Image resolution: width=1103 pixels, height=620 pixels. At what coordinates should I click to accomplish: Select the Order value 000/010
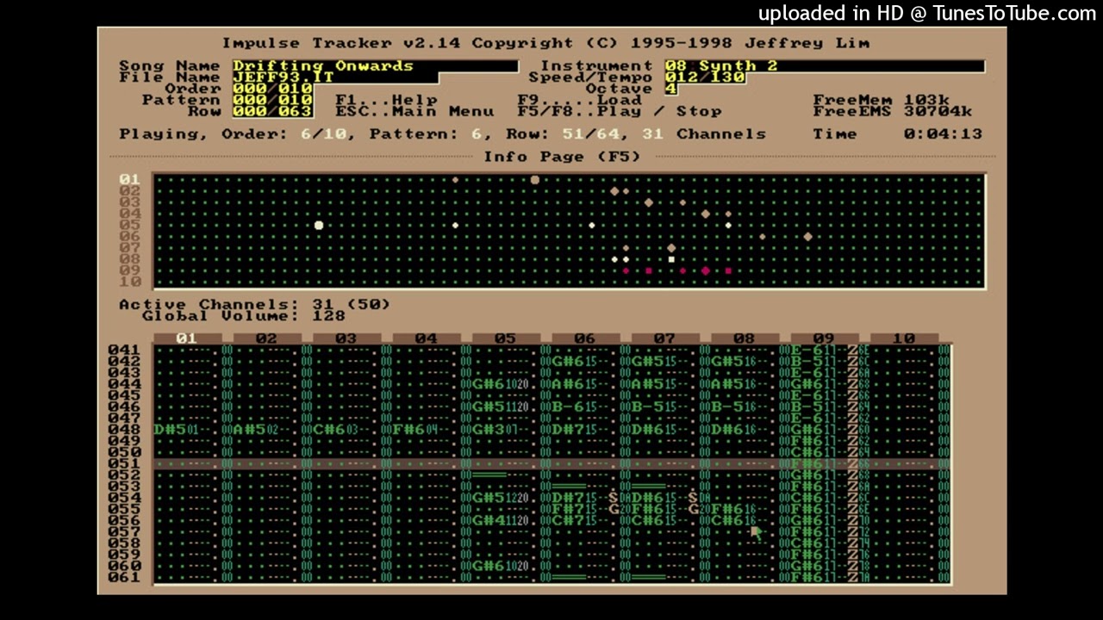pyautogui.click(x=272, y=89)
